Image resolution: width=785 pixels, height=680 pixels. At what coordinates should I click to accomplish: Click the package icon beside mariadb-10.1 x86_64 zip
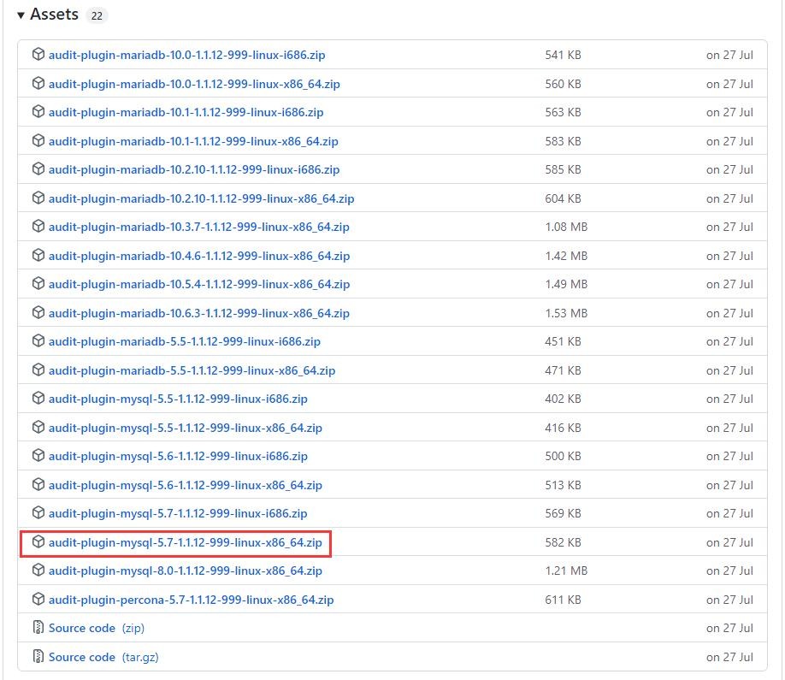click(38, 141)
